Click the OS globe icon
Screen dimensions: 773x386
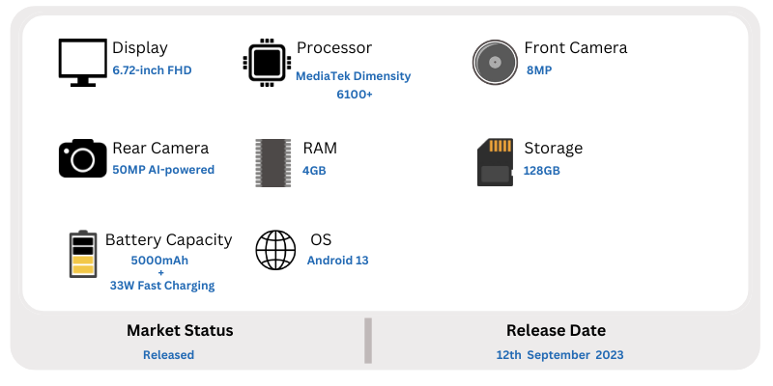275,250
